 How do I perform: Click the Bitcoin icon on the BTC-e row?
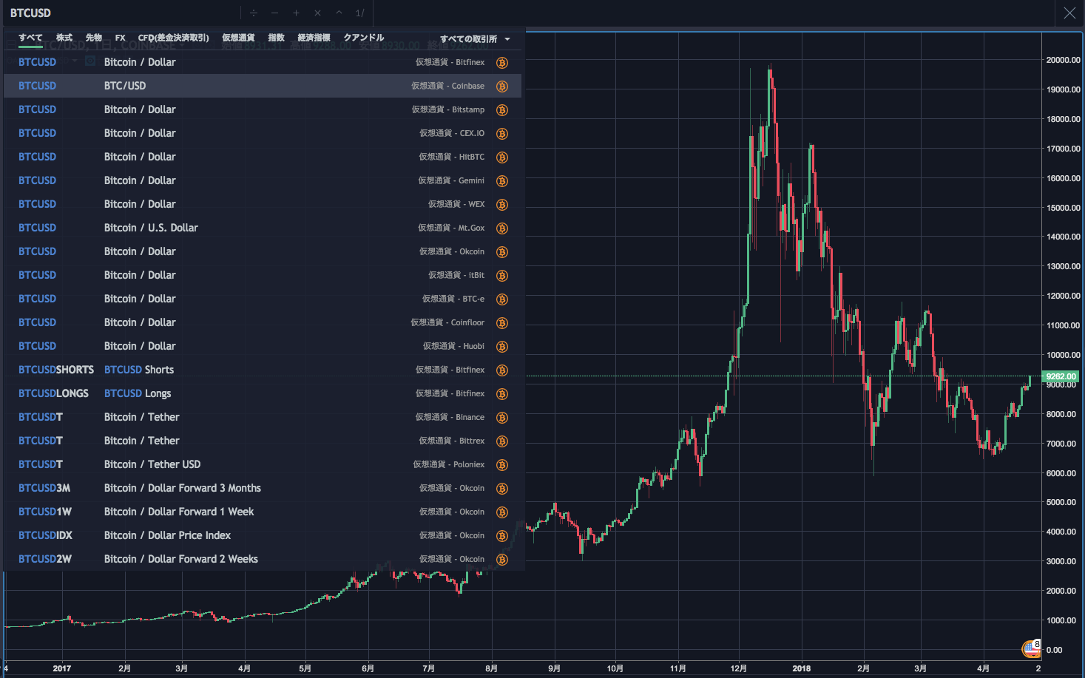point(502,299)
